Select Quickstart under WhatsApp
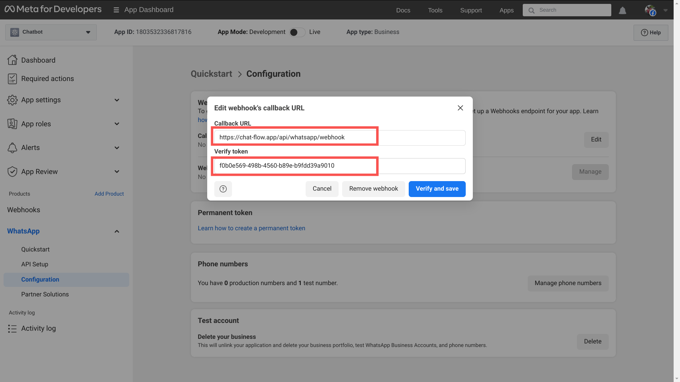 point(35,249)
